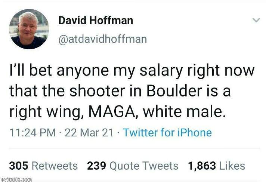
Task: Click the Twitter for iPhone source link
Action: click(167, 132)
